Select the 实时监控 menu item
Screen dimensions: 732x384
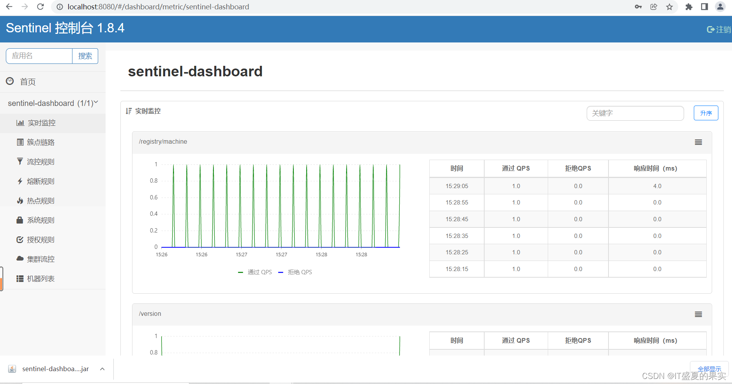53,123
